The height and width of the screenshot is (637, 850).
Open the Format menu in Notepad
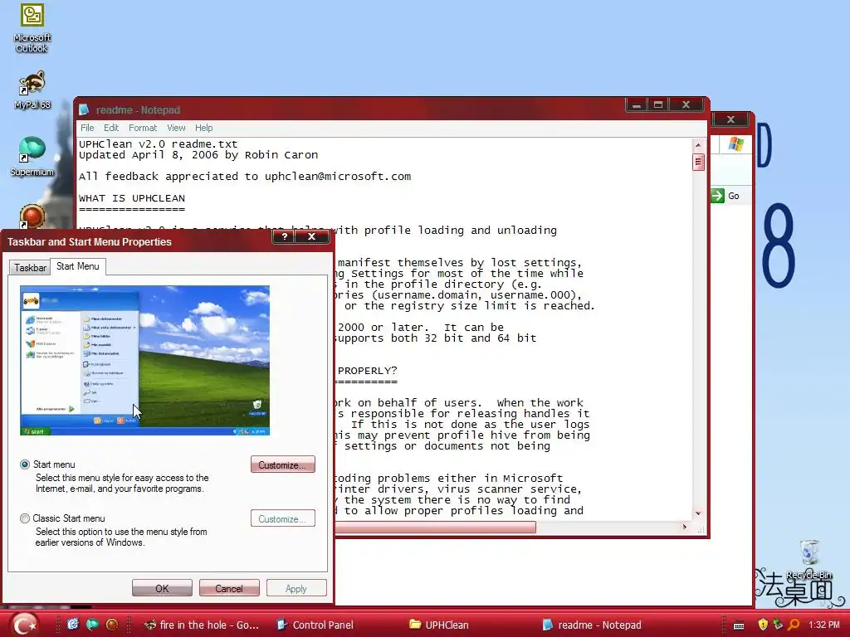(x=143, y=128)
